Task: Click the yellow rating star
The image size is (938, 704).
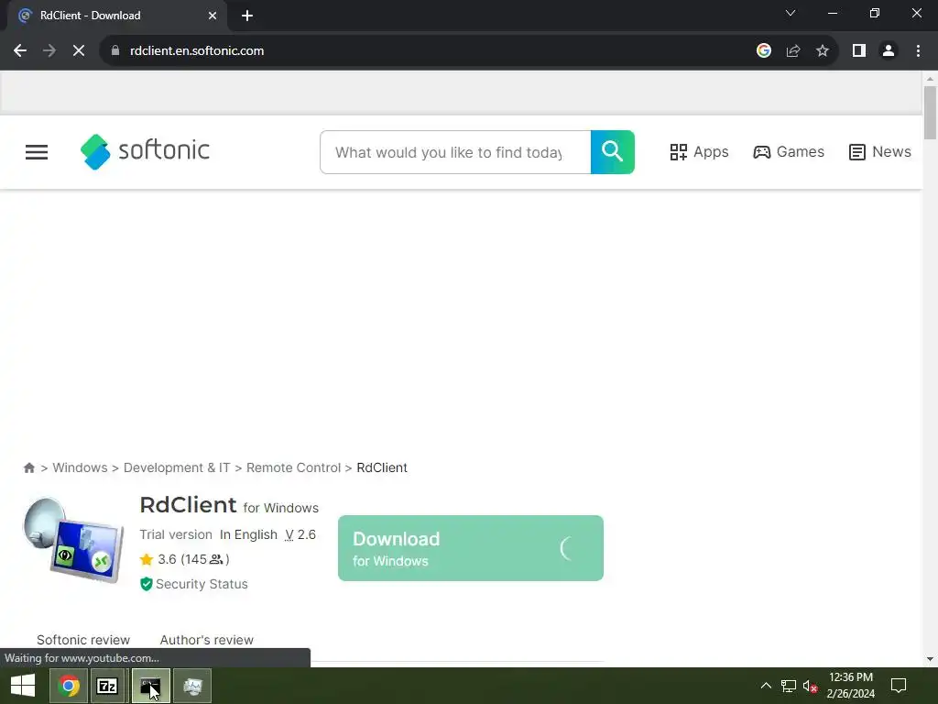Action: (147, 560)
